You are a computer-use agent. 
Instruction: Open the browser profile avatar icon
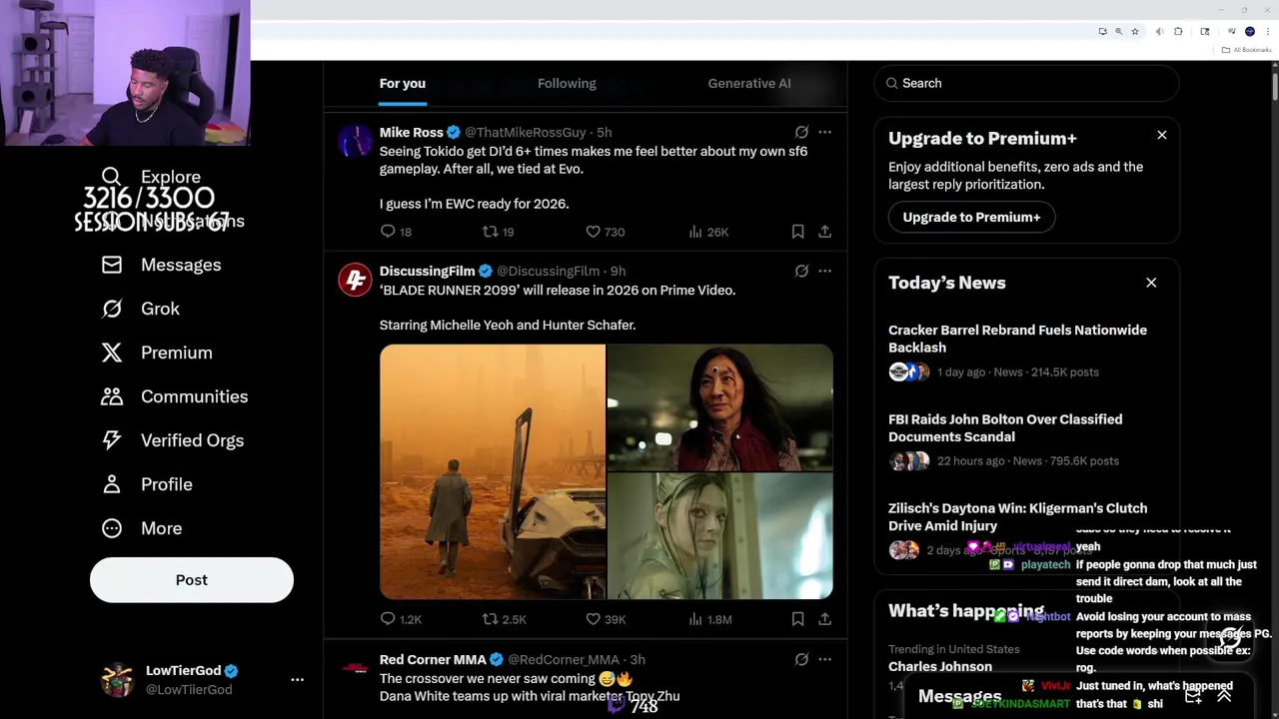(x=1249, y=32)
